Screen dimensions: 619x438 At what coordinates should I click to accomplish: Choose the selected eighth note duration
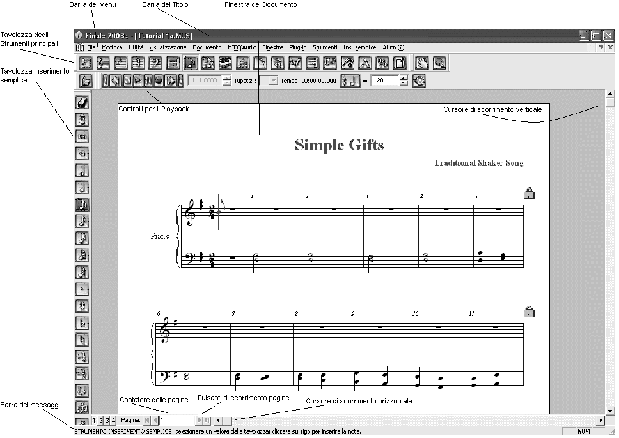pos(82,204)
